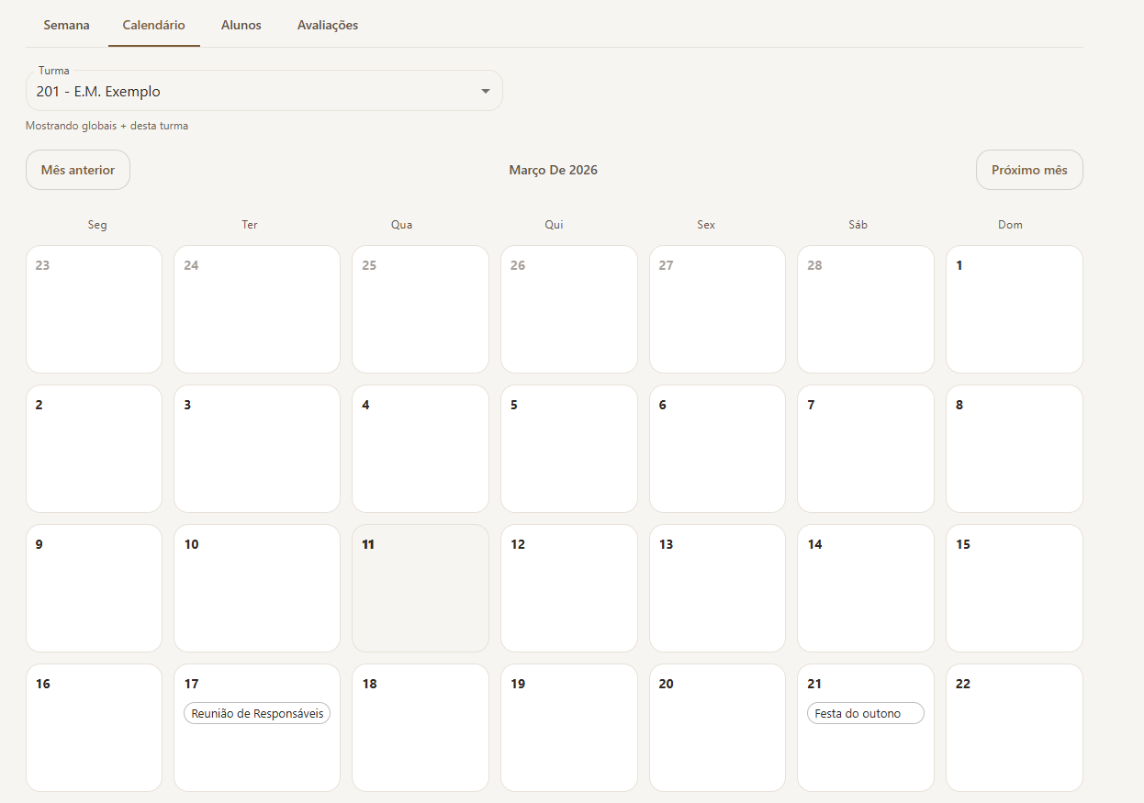
Task: Stay on the Calendário tab
Action: (x=153, y=25)
